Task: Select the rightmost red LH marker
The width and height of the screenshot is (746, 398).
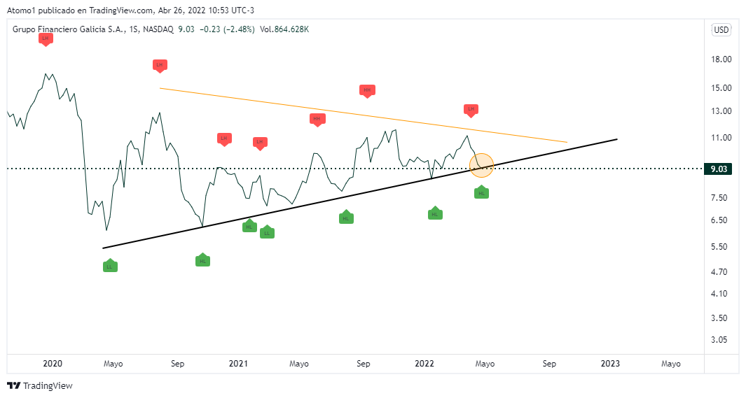Action: coord(471,109)
